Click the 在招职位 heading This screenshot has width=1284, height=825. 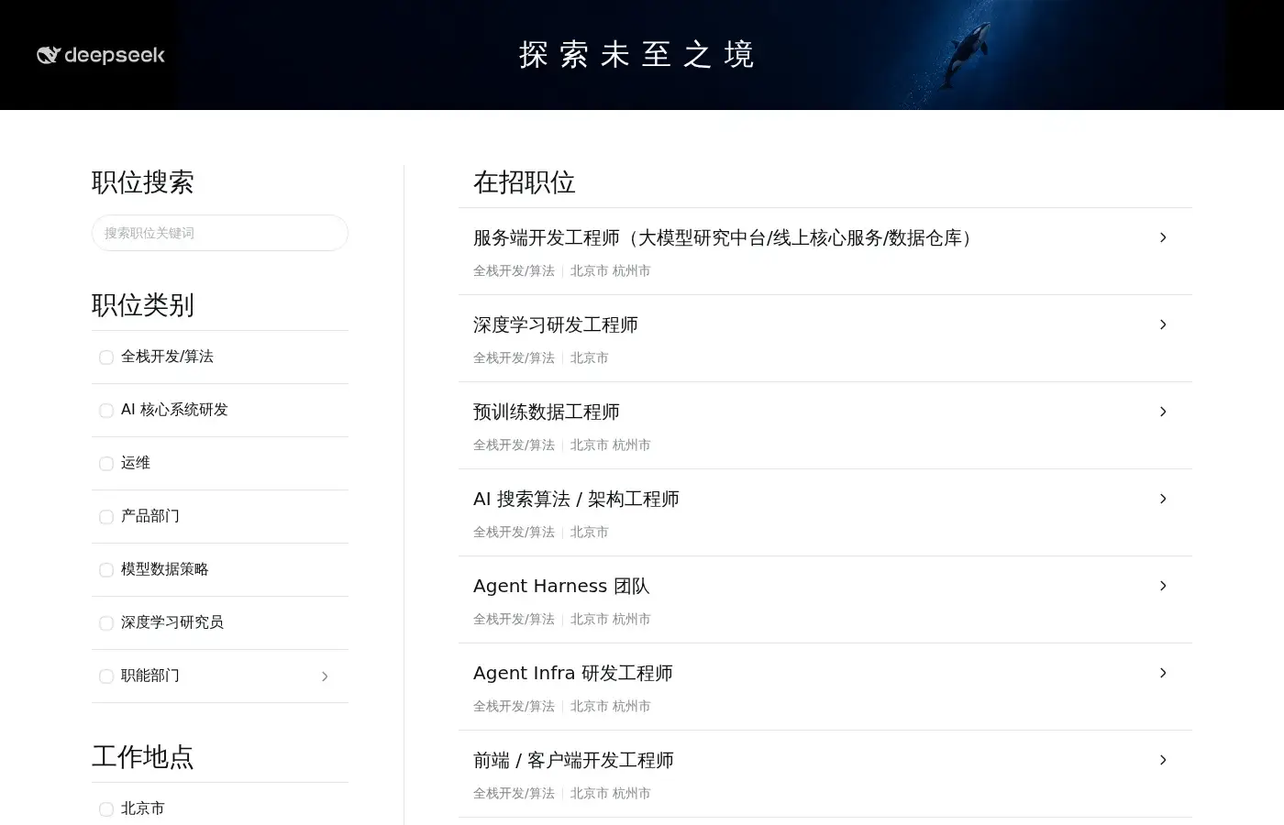coord(525,181)
